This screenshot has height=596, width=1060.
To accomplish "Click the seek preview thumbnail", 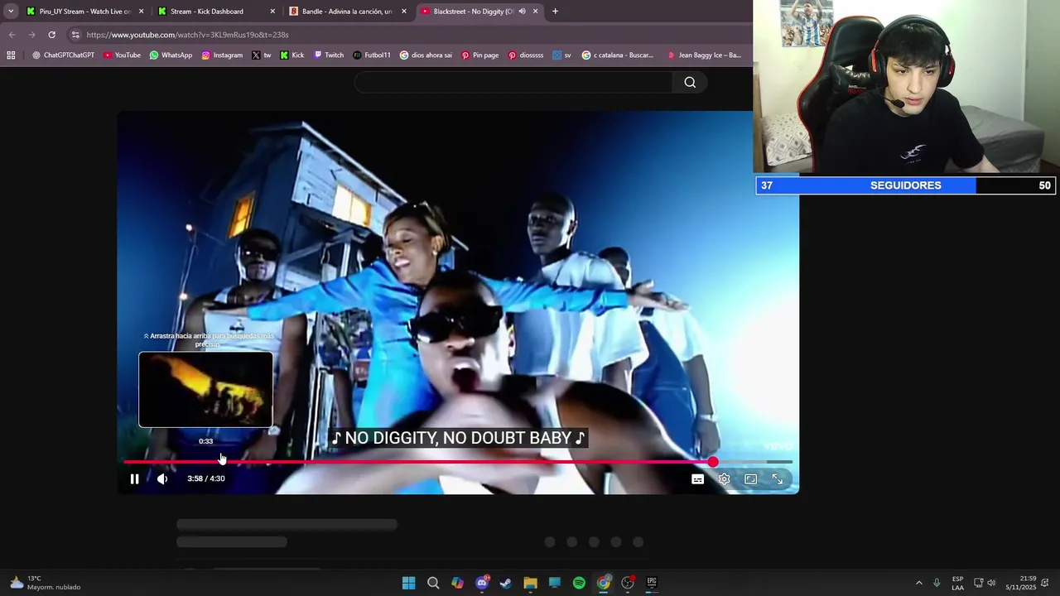I will click(x=205, y=389).
